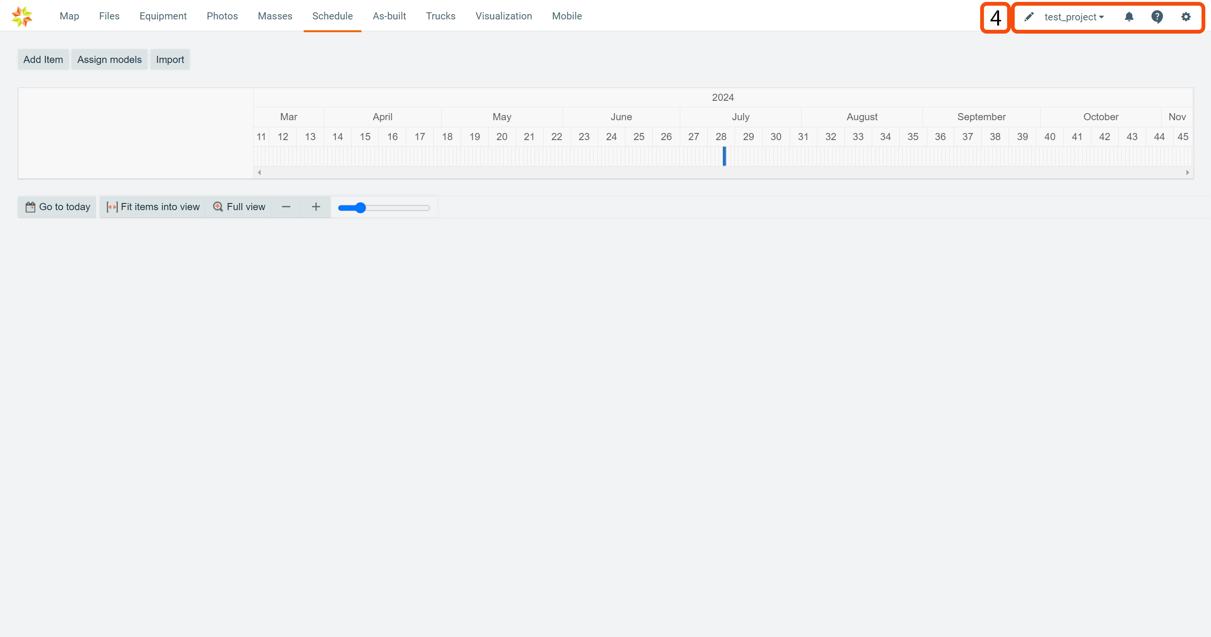Switch to the Map tab
1211x637 pixels.
[x=69, y=16]
